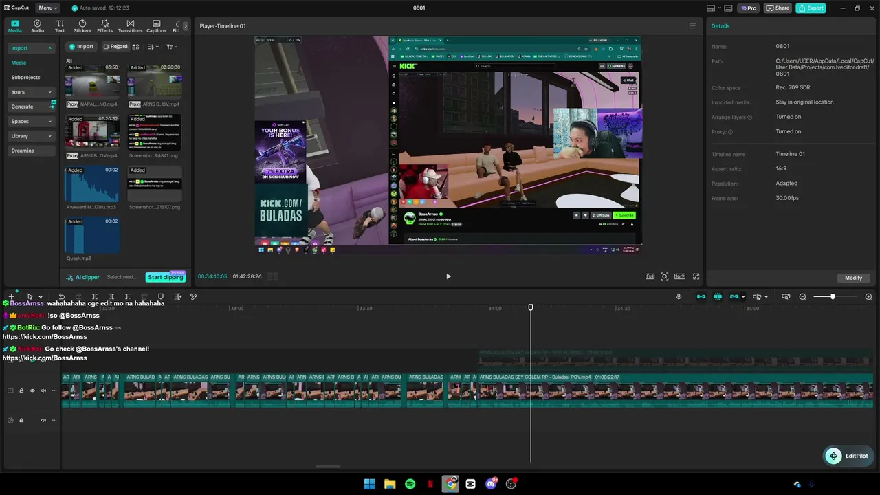Screen dimensions: 880x495
Task: Click the Modify button in Details
Action: point(853,278)
